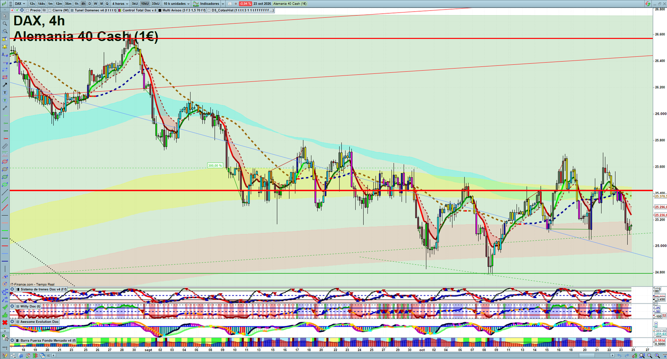Screen dimensions: 667x359
Task: Close Barra Fuerza Fondo Mercado panel
Action: click(x=12, y=341)
